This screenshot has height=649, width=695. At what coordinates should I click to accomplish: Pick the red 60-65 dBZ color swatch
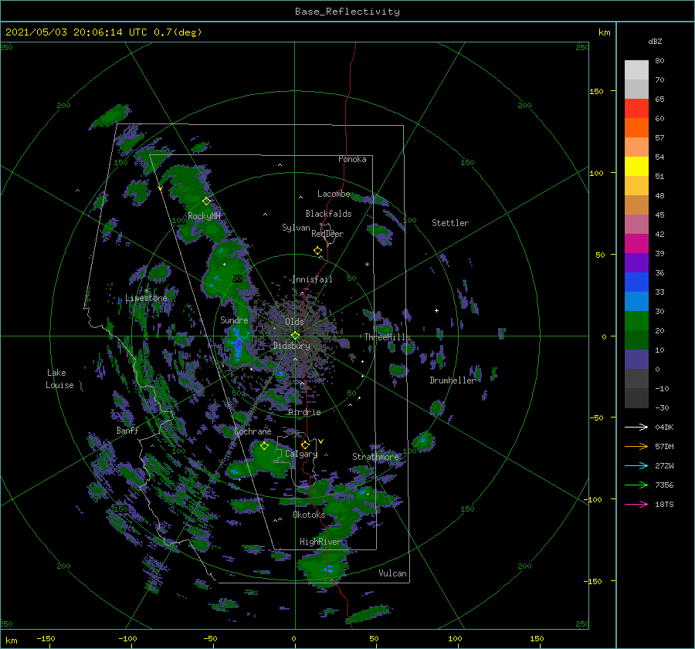tap(636, 109)
